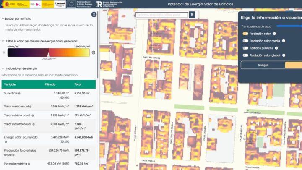Collapse the Indicadores de energía section
The width and height of the screenshot is (302, 170).
pyautogui.click(x=3, y=68)
